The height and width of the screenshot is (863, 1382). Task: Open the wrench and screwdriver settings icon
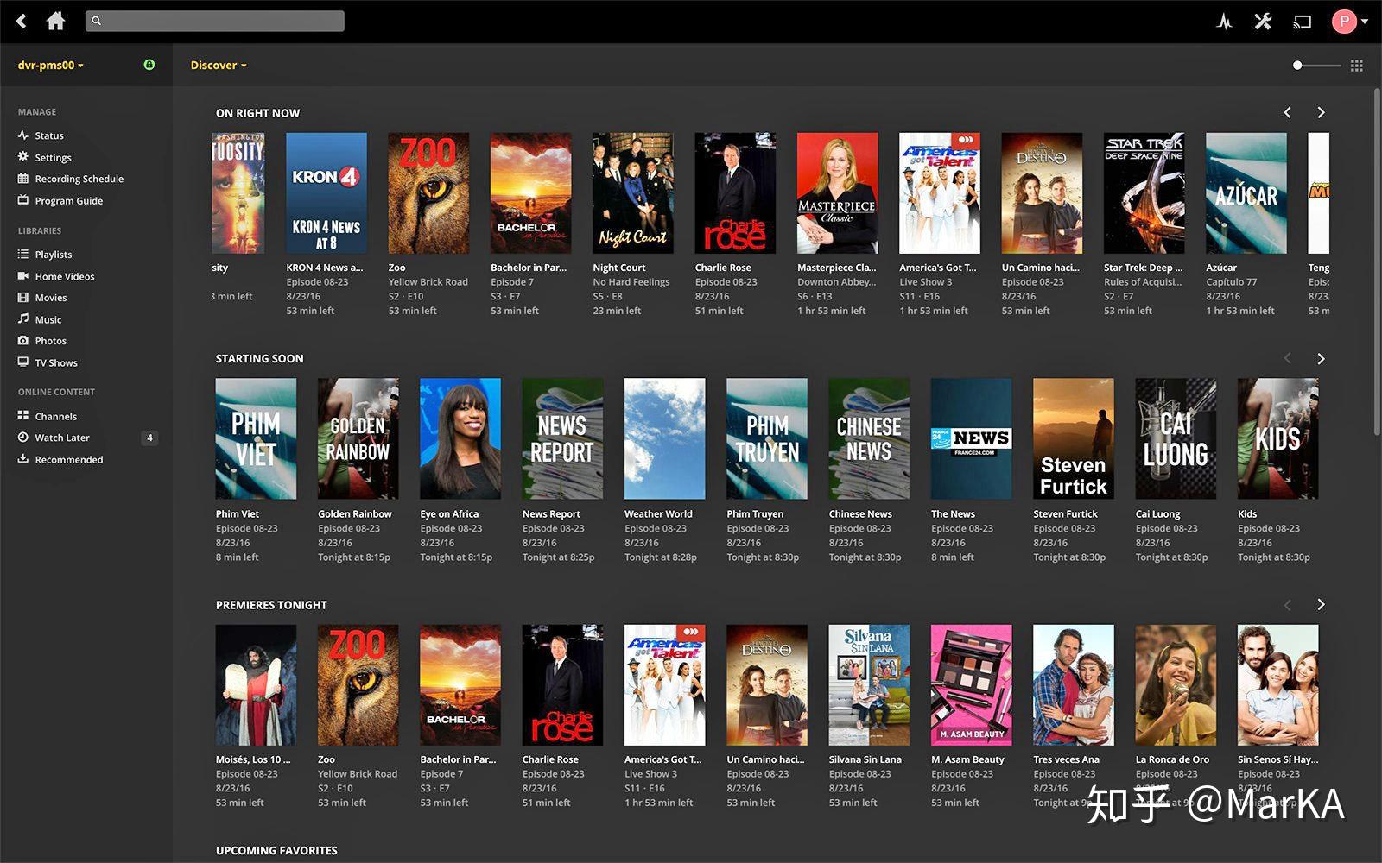pyautogui.click(x=1263, y=22)
